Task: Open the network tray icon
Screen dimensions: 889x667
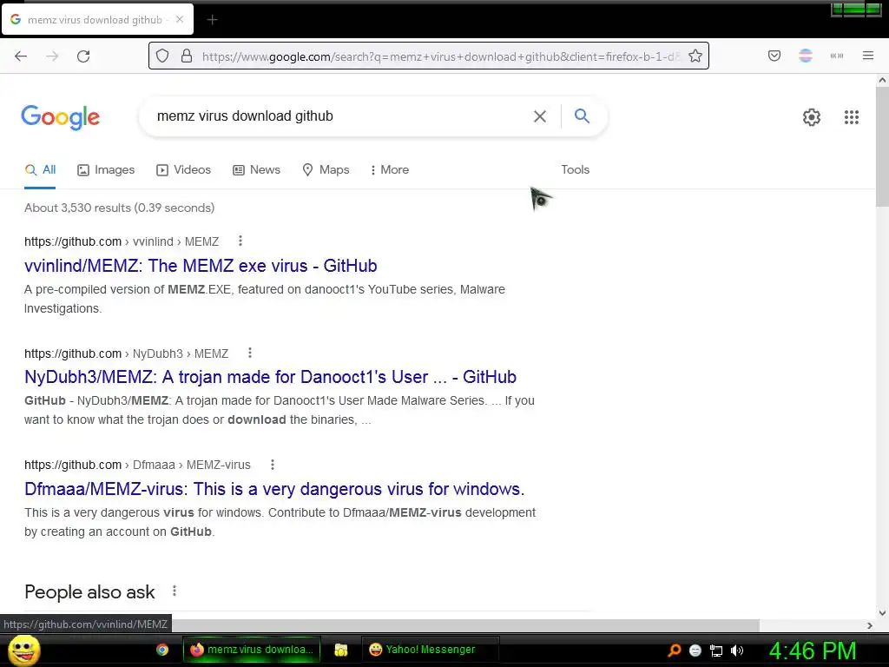Action: click(x=716, y=650)
